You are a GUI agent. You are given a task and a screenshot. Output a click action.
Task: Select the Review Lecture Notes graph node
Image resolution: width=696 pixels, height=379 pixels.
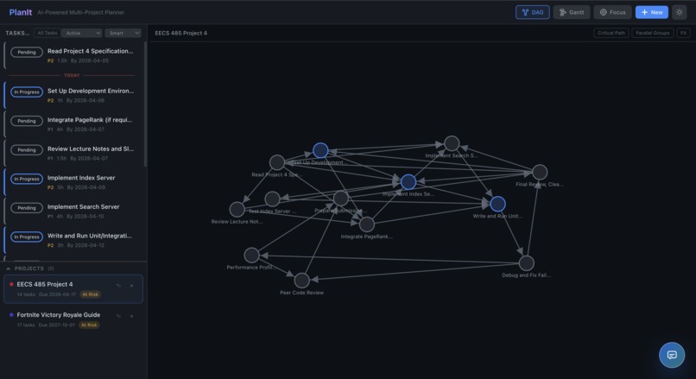[237, 210]
